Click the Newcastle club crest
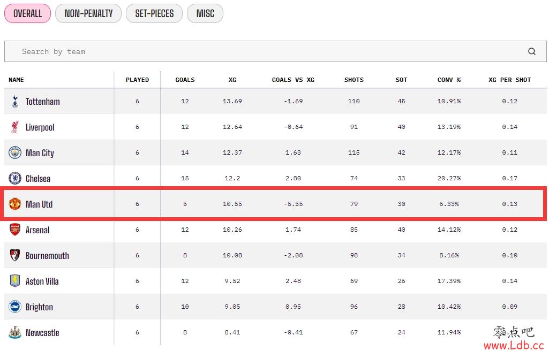Viewport: 549px width, 351px height. coord(14,332)
